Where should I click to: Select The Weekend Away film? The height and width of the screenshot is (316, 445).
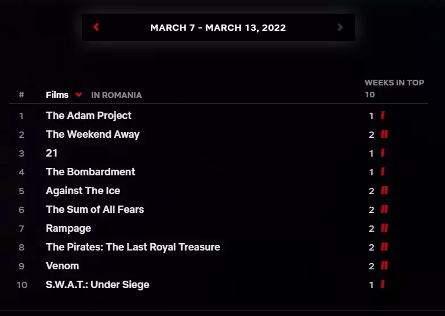(93, 134)
